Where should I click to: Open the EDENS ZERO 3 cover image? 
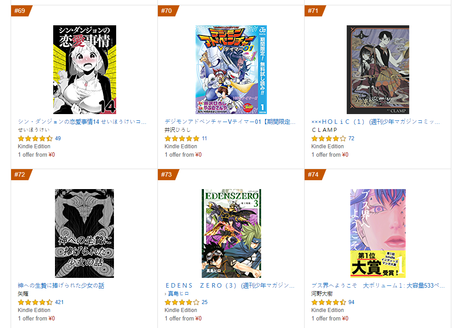tap(231, 233)
